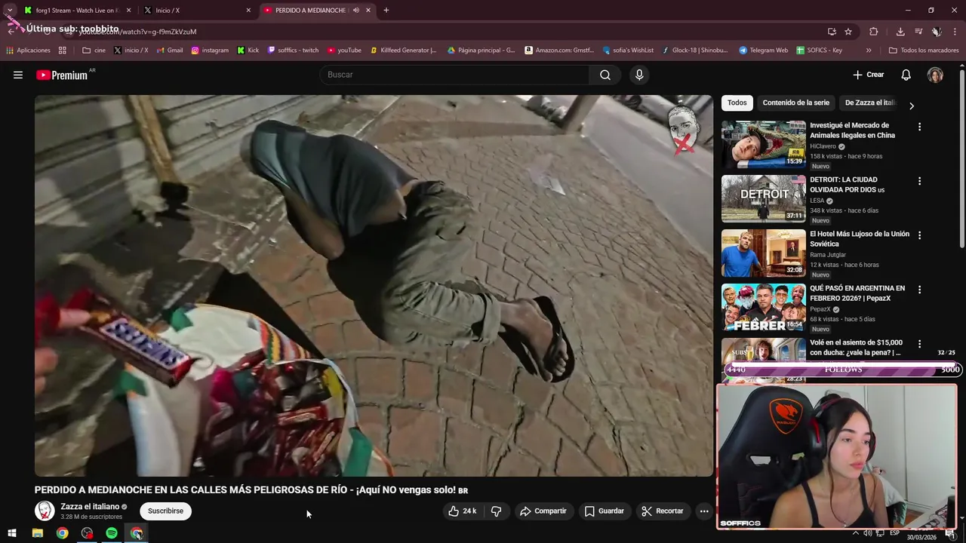The image size is (966, 543).
Task: Subscribe with the Suscribirse button
Action: tap(165, 511)
